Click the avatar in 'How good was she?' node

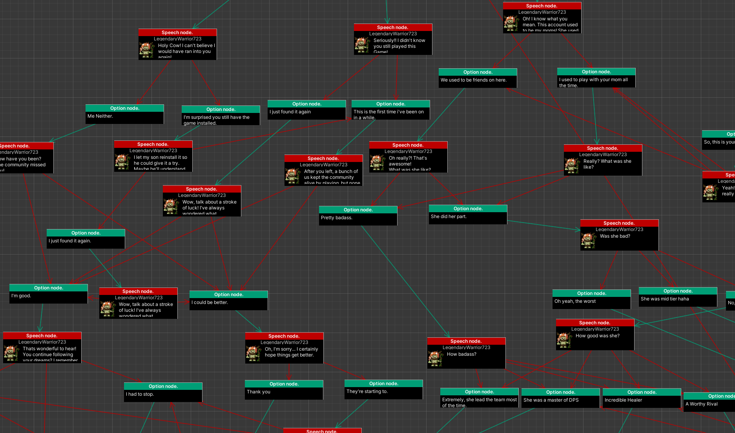[565, 340]
